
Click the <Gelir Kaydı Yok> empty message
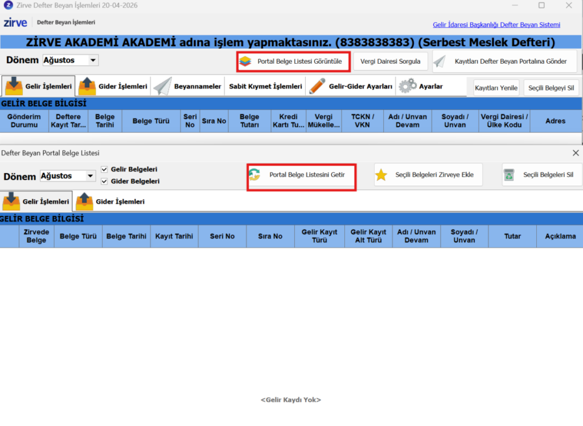pyautogui.click(x=291, y=400)
